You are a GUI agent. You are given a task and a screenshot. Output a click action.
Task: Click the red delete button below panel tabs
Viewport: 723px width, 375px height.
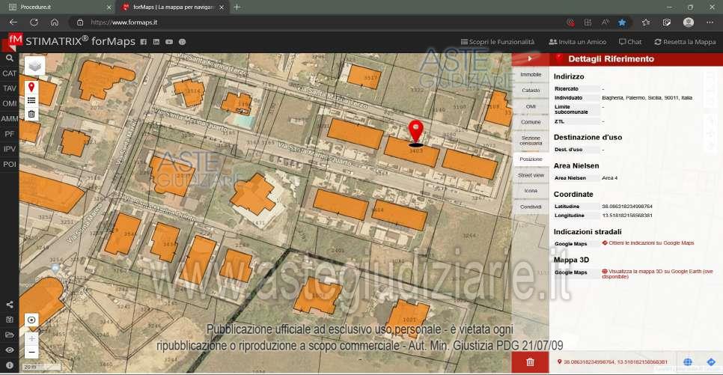(x=530, y=362)
